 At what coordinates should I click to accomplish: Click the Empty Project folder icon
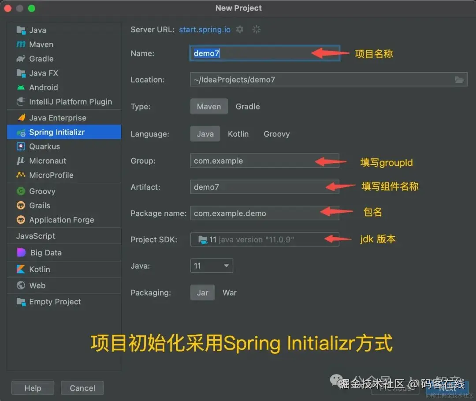[x=21, y=302]
